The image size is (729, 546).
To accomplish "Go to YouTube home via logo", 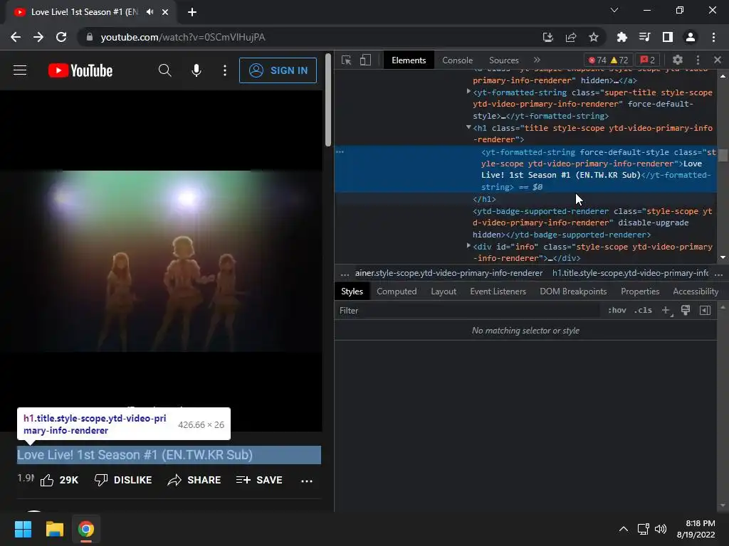I will click(80, 70).
